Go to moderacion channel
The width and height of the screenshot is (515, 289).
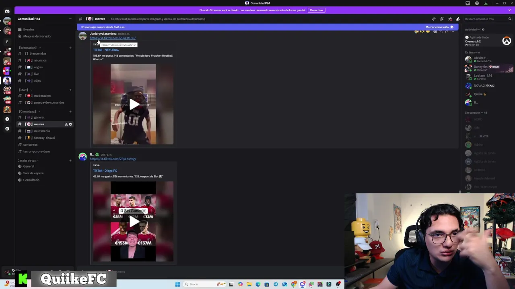[x=45, y=96]
